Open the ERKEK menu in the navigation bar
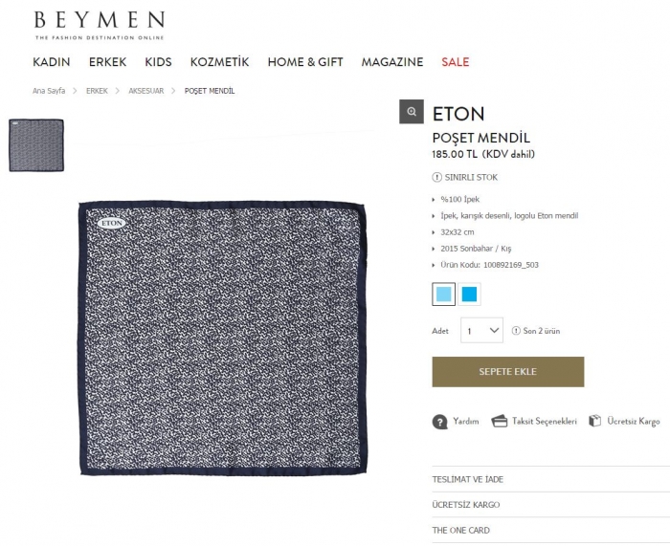The width and height of the screenshot is (670, 546). click(107, 62)
